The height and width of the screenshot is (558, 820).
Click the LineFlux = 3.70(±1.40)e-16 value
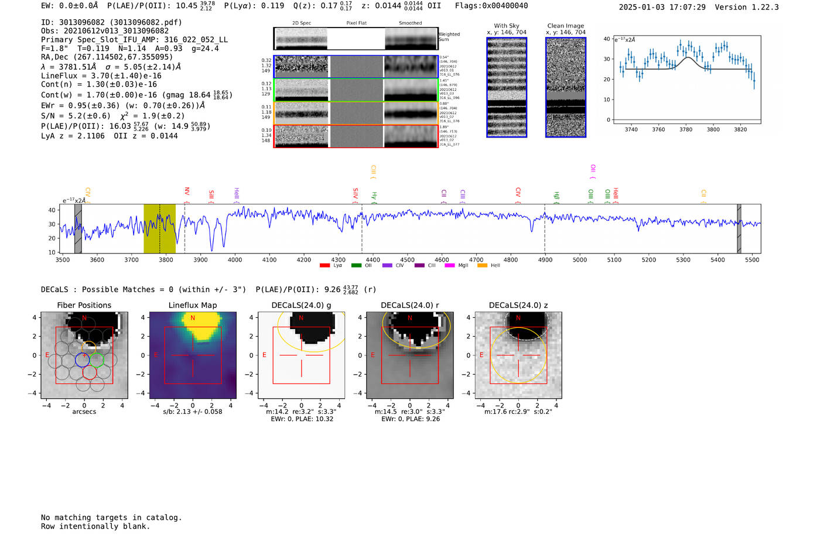point(101,76)
